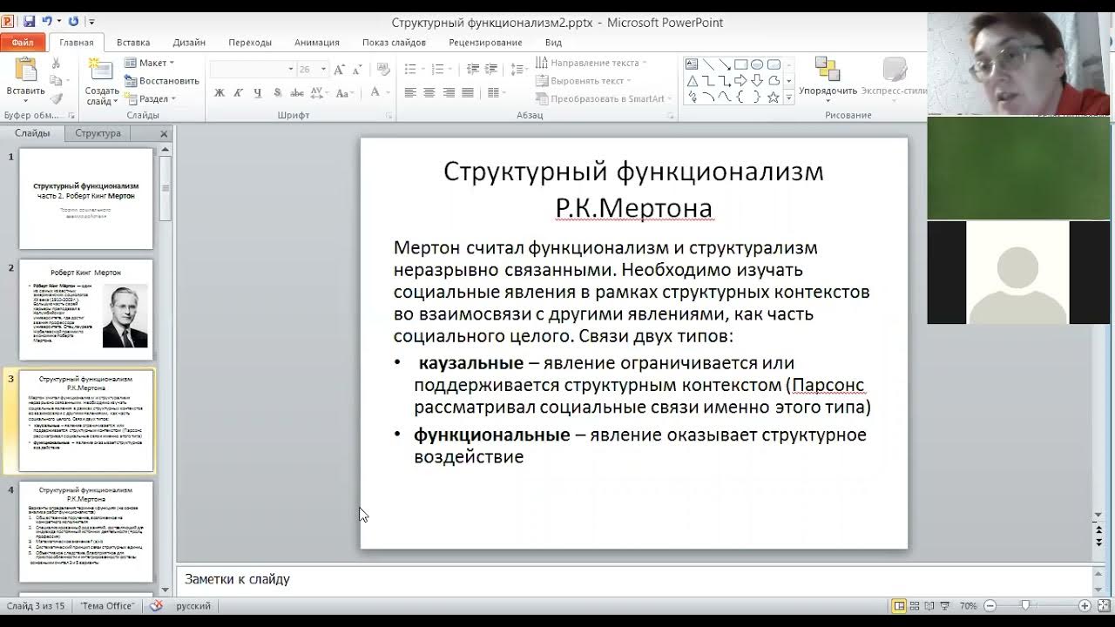
Task: Toggle underline Ч formatting
Action: [x=257, y=92]
